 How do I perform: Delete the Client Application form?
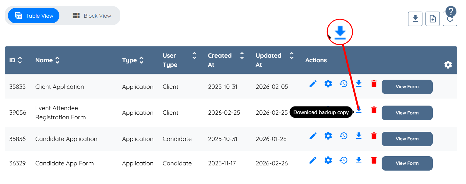(x=374, y=84)
